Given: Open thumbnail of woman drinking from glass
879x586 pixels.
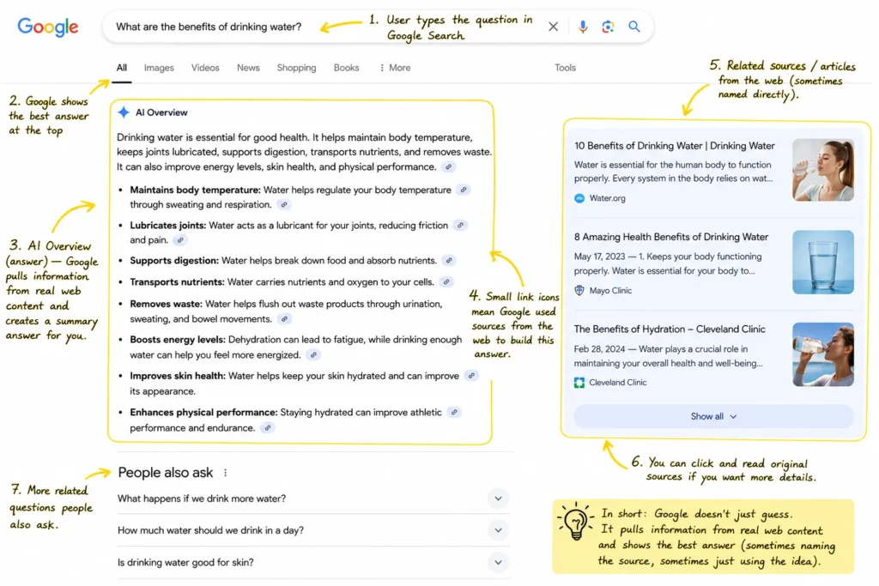Looking at the screenshot, I should [x=823, y=171].
